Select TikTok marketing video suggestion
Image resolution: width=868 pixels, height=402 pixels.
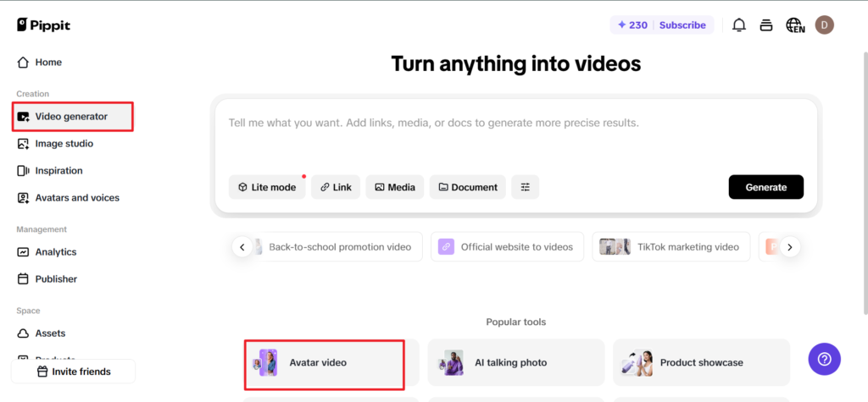pyautogui.click(x=671, y=246)
